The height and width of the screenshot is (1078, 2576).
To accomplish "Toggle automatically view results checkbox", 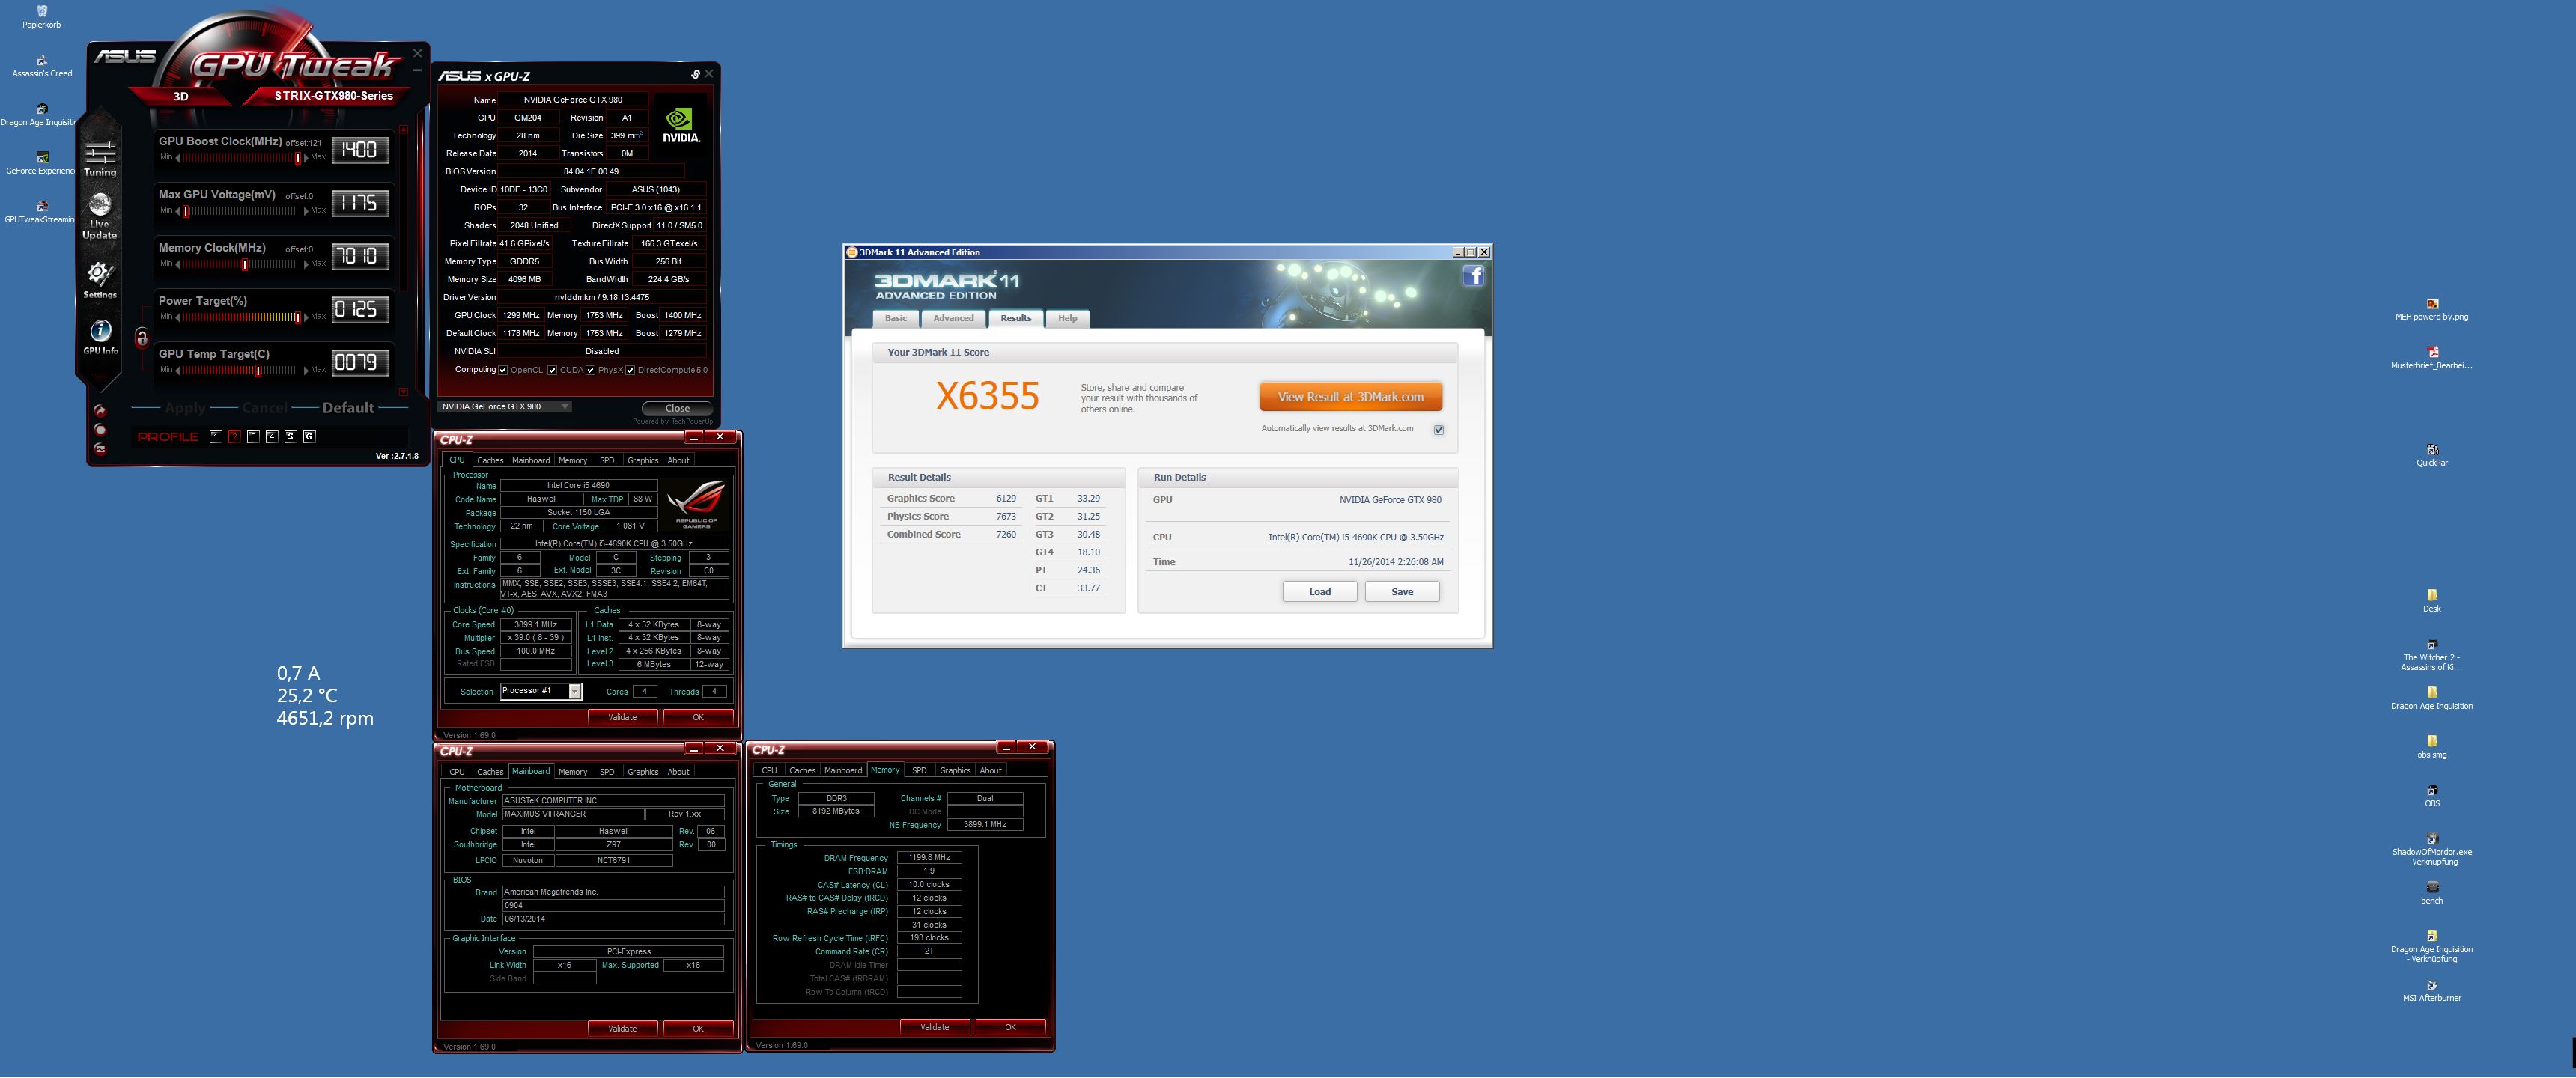I will click(1439, 430).
